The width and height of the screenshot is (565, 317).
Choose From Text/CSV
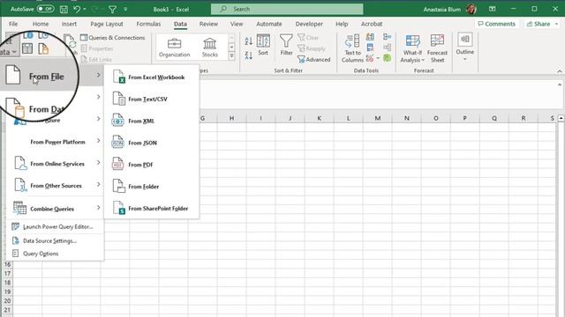[151, 99]
